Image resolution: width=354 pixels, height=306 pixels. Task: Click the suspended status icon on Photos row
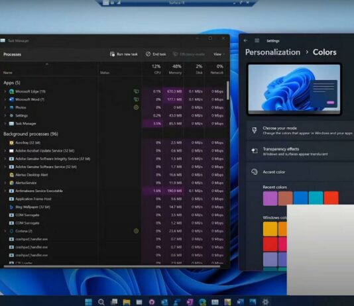(x=136, y=107)
